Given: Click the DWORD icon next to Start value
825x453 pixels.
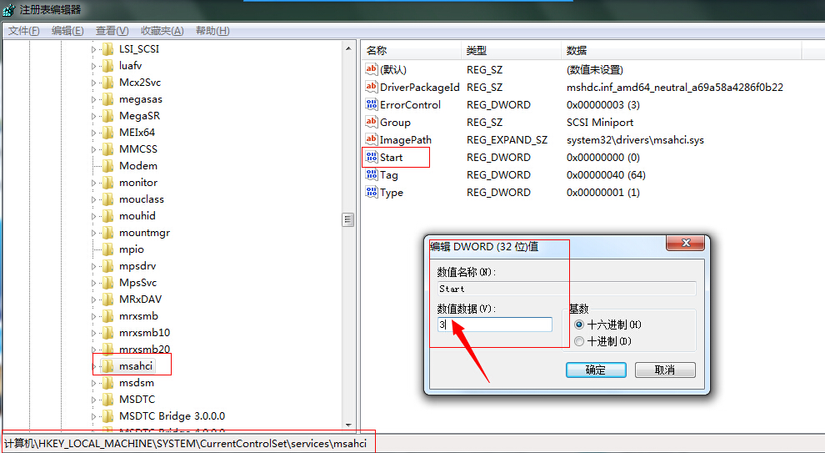Looking at the screenshot, I should pos(372,158).
